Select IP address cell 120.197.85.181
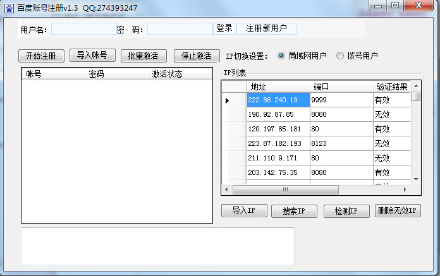This screenshot has height=276, width=440. [x=278, y=129]
